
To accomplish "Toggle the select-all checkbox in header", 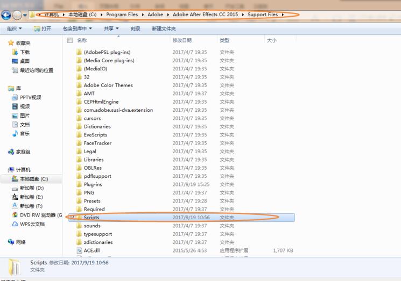I will coord(70,40).
